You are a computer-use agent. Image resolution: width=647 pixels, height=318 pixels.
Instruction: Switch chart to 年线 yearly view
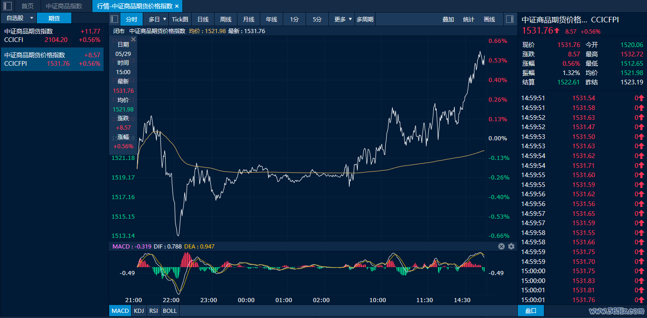tap(271, 19)
